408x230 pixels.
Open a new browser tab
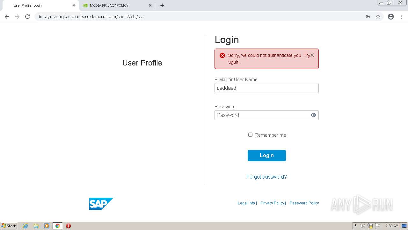[162, 5]
